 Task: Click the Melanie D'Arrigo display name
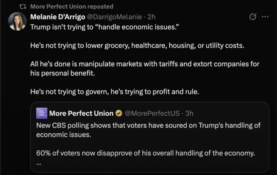pos(58,17)
